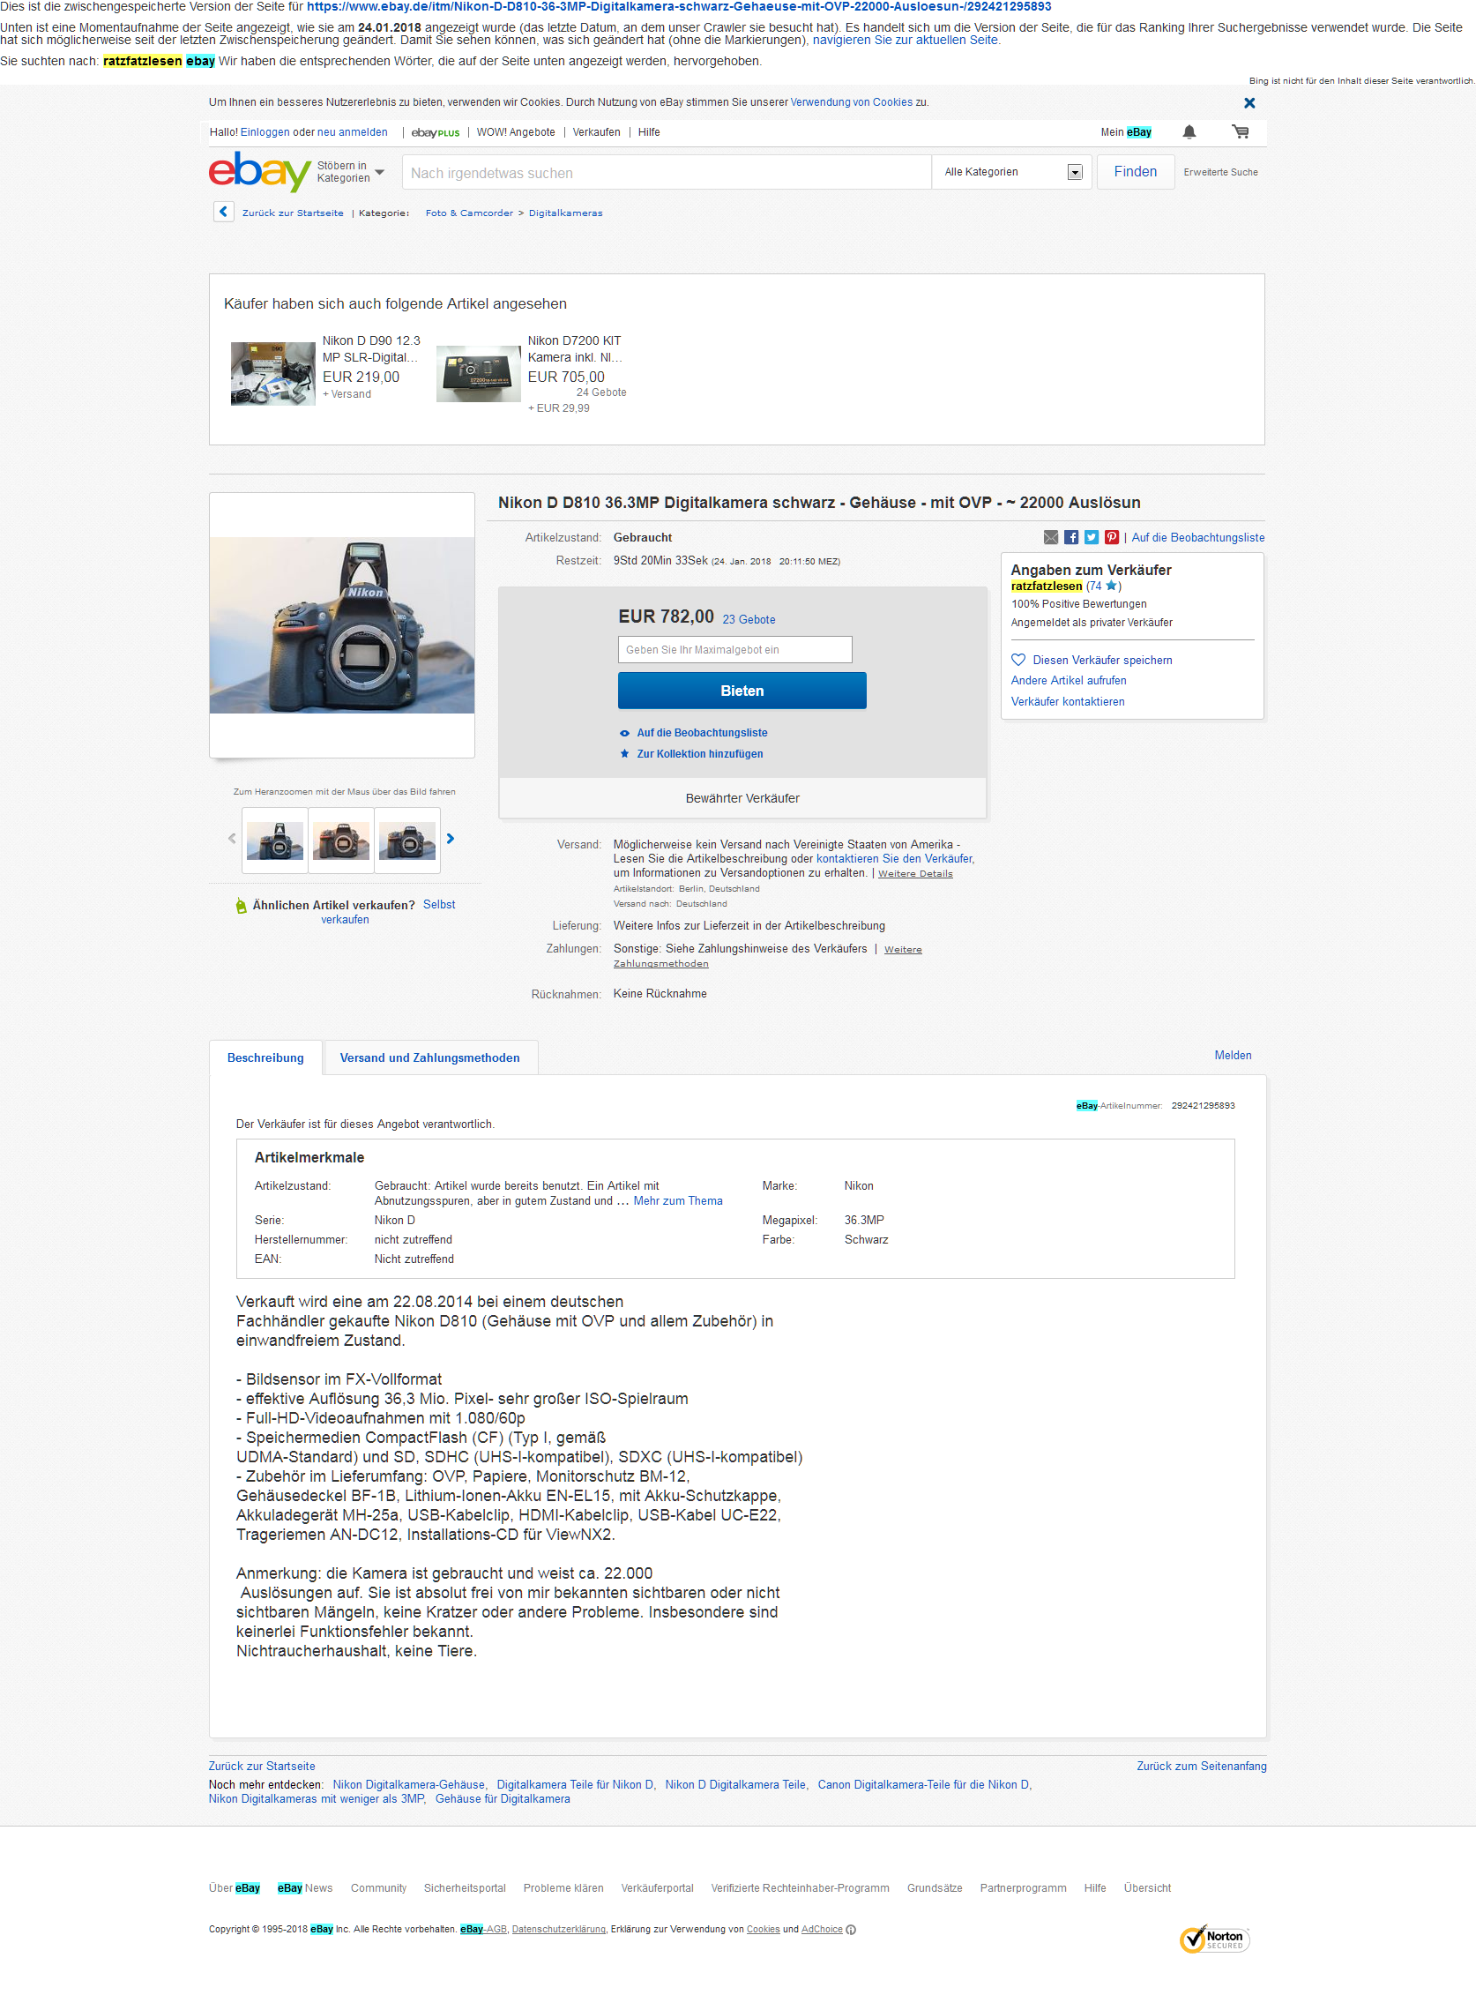
Task: Add to Beobachtungsliste below the Bieten button
Action: 701,733
